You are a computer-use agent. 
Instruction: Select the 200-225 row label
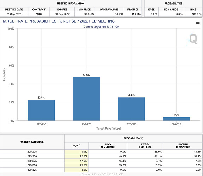pyautogui.click(x=32, y=152)
